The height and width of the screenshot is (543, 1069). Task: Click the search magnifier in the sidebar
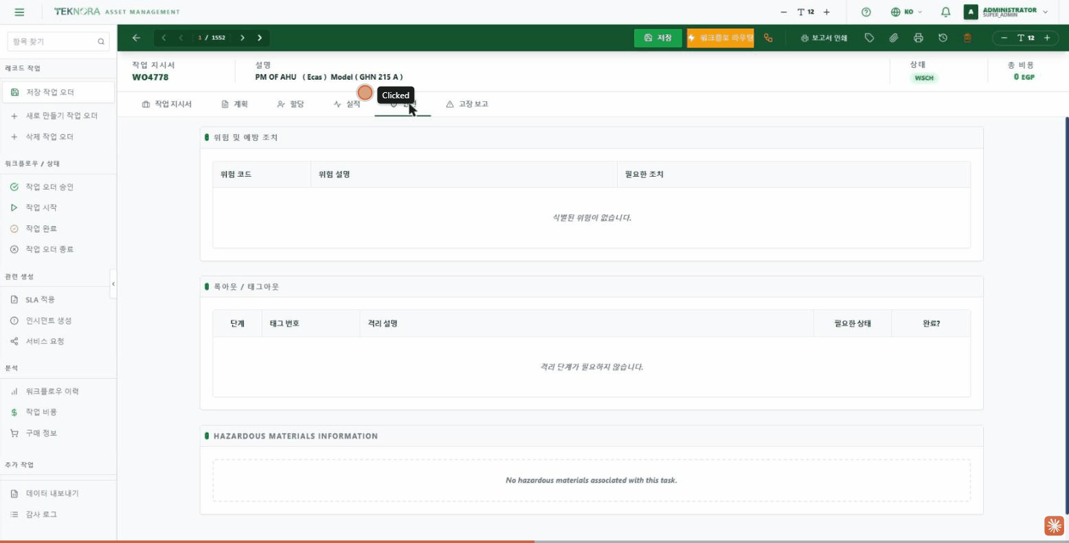[x=101, y=42]
